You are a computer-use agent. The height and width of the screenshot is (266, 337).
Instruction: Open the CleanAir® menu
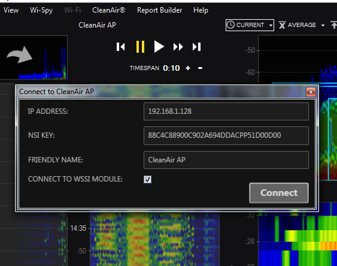click(x=109, y=10)
